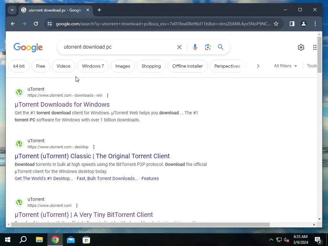Open the Tools option
Screen dimensions: 328x246
pos(312,66)
